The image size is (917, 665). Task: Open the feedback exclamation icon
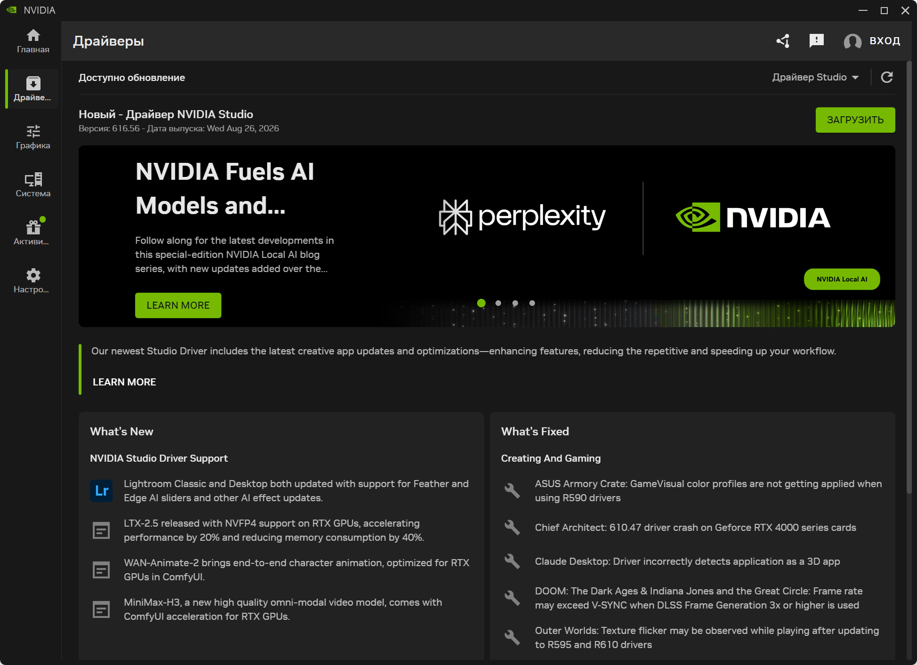click(x=816, y=41)
